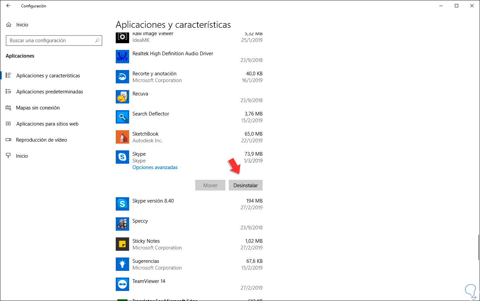Click the Aplicaciones y características page heading
The width and height of the screenshot is (480, 301).
173,25
